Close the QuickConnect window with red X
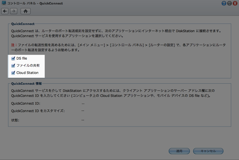Screen dimensions: 239x160 click(235, 3)
